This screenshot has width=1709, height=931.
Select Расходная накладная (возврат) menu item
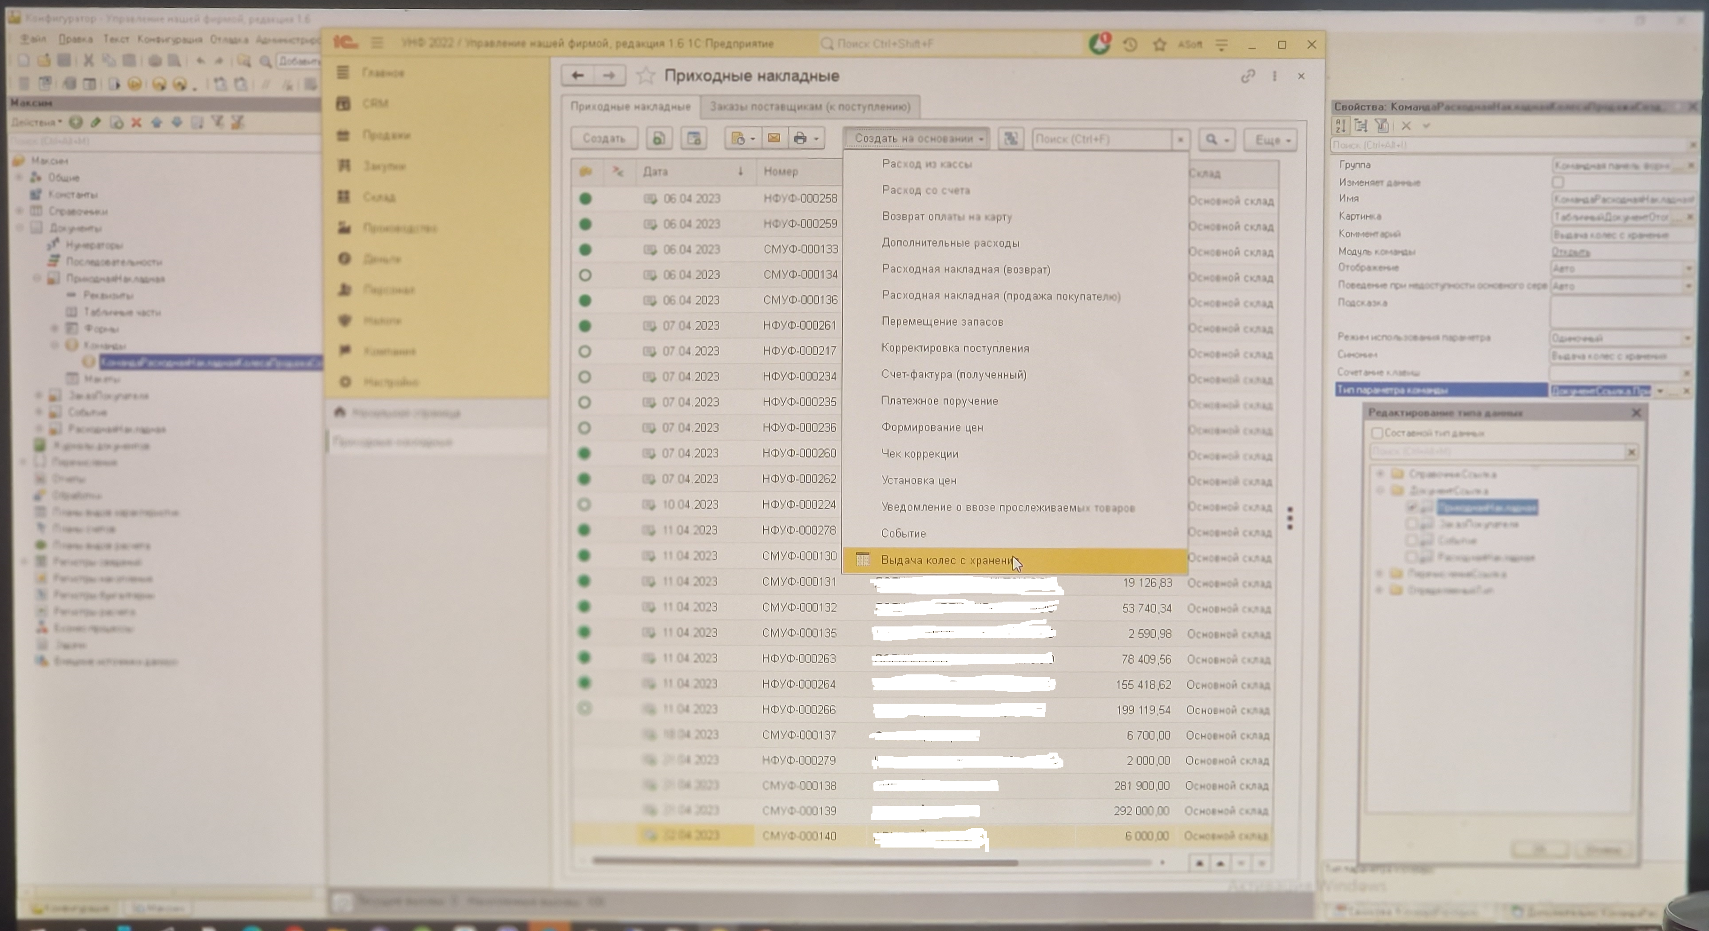coord(1015,269)
